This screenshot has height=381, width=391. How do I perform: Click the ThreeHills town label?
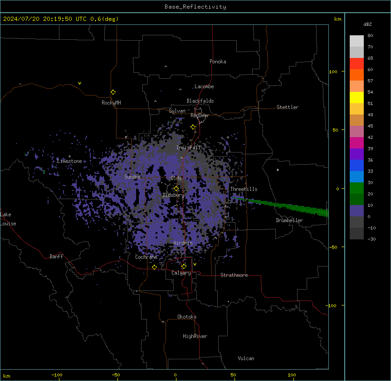point(244,189)
